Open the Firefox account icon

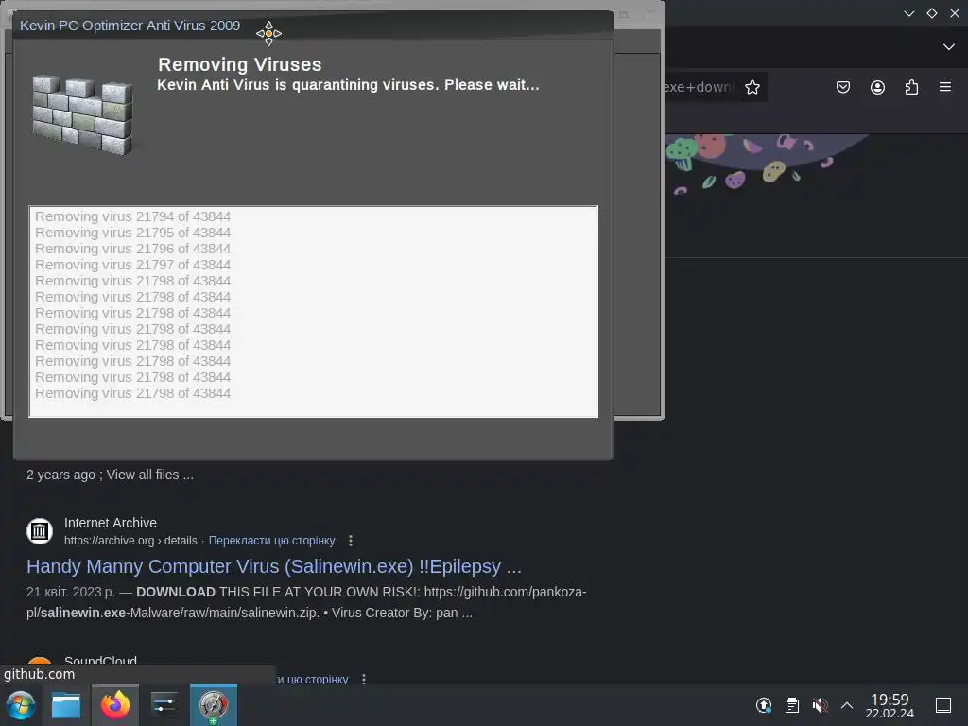(x=877, y=87)
